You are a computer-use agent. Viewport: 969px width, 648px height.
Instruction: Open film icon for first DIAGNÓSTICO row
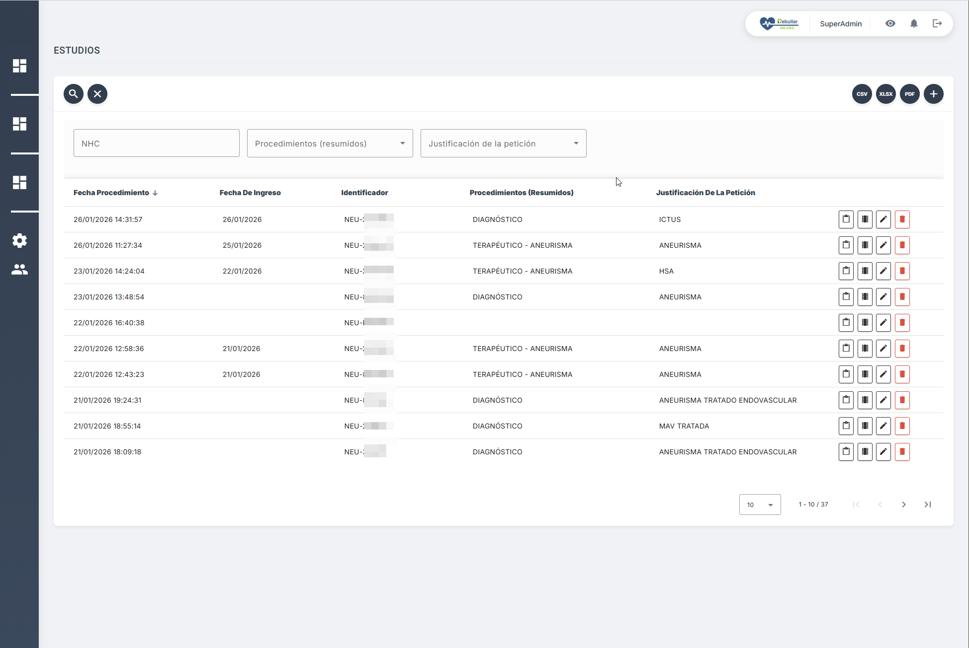865,219
